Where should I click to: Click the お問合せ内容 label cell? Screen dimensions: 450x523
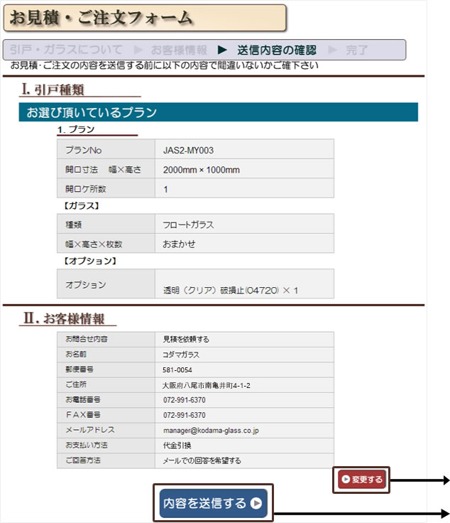click(106, 339)
